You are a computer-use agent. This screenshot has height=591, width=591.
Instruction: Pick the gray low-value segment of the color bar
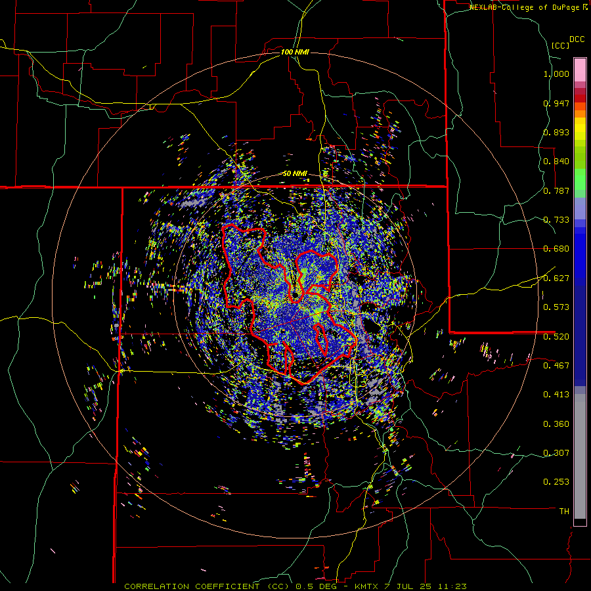580,456
